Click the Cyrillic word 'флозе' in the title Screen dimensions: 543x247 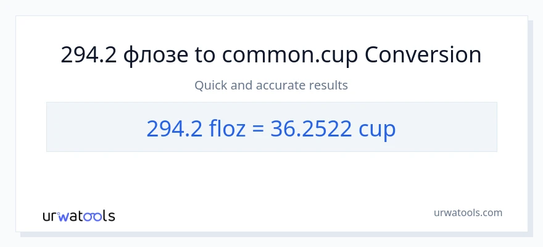pyautogui.click(x=153, y=56)
